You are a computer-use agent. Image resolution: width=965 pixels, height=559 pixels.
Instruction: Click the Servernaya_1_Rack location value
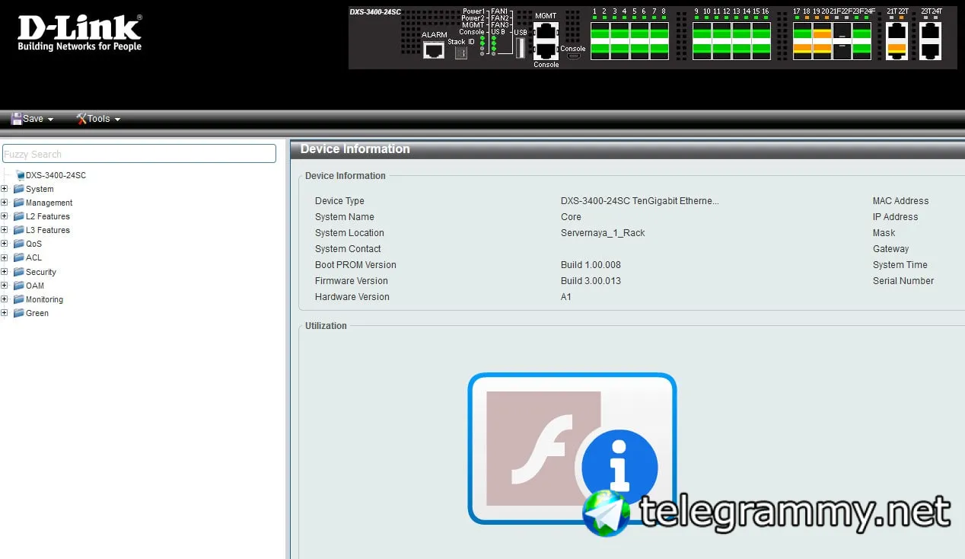[x=603, y=233]
